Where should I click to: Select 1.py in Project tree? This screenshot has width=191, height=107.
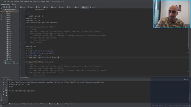pos(8,14)
